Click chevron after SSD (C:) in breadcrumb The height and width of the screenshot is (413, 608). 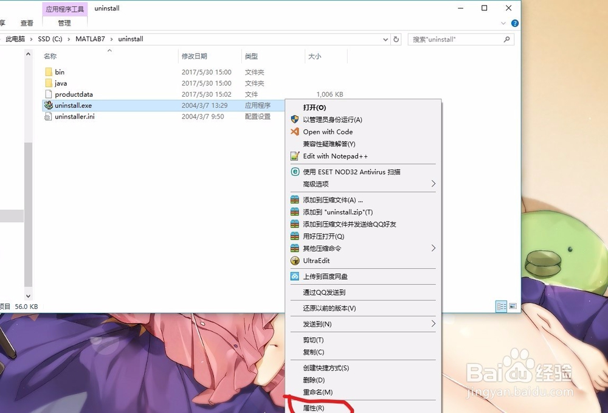tap(69, 39)
